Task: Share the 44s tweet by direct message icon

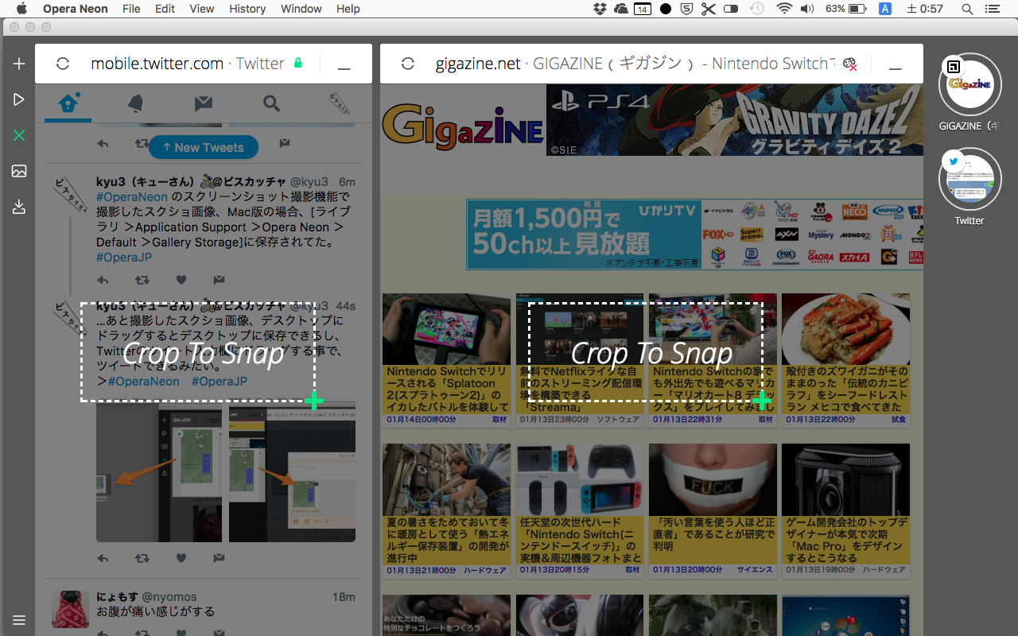Action: point(220,558)
